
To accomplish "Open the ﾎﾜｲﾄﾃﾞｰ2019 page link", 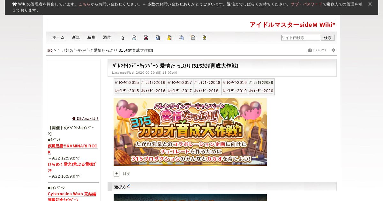I will [x=235, y=91].
